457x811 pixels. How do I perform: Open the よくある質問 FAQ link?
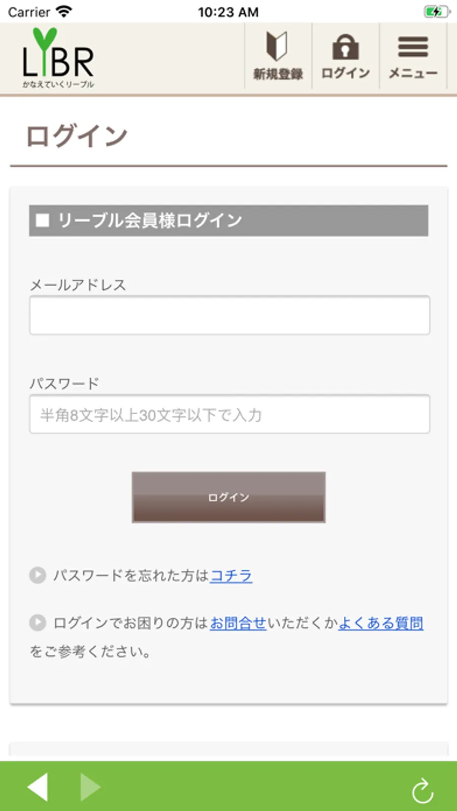point(381,623)
